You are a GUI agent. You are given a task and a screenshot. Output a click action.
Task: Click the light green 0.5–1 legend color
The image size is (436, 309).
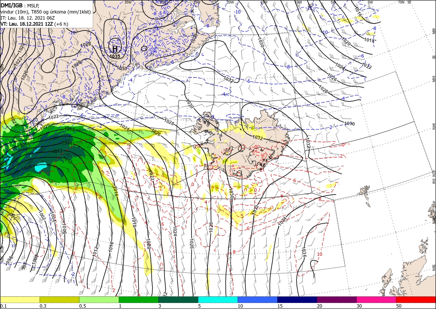click(99, 299)
